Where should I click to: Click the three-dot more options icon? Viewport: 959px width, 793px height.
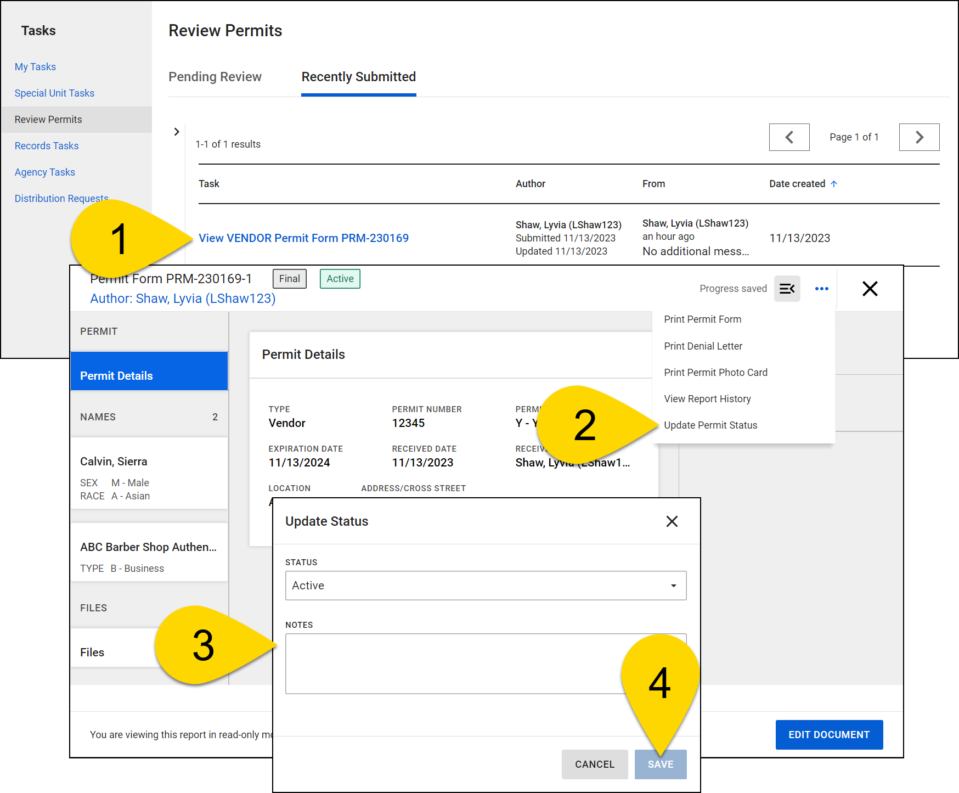point(821,289)
